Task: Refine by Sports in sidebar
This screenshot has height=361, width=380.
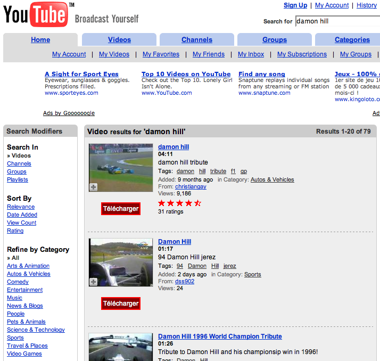Action: 15,338
